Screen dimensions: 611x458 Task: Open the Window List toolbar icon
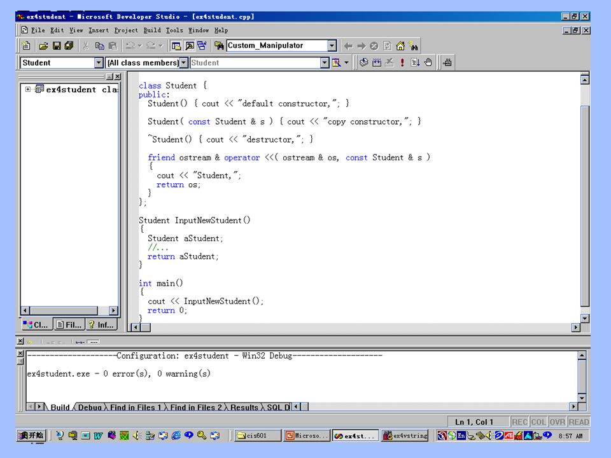click(x=202, y=46)
